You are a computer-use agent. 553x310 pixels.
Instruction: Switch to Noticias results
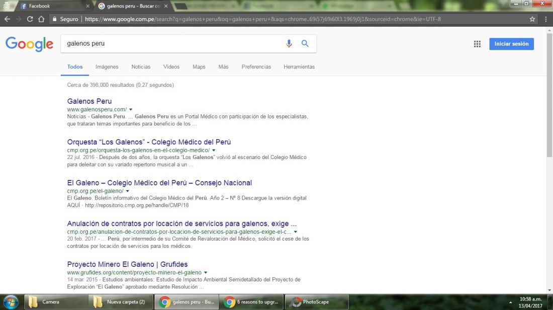(x=141, y=67)
